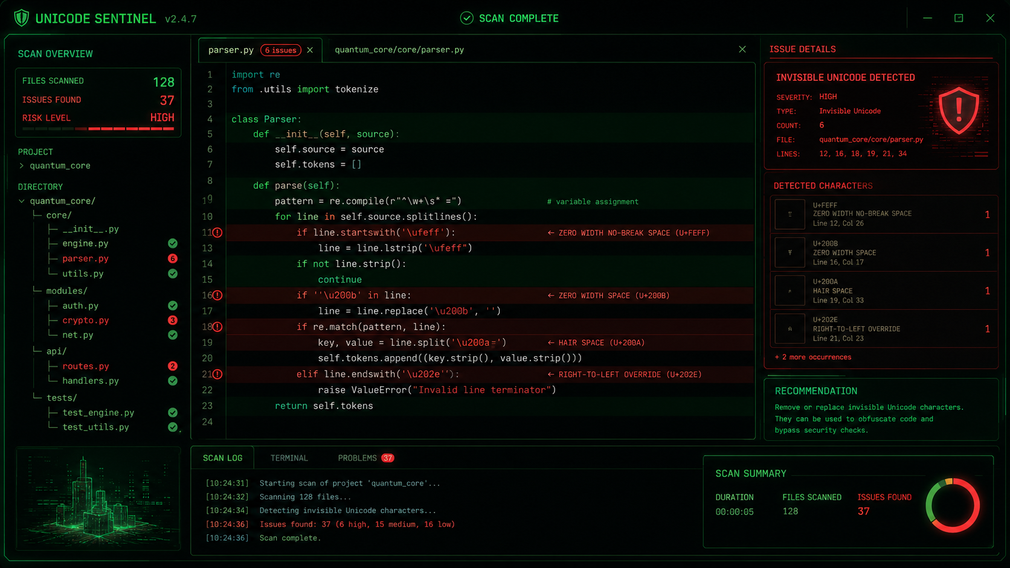Click the Issues Found 37 value in overview

point(167,100)
